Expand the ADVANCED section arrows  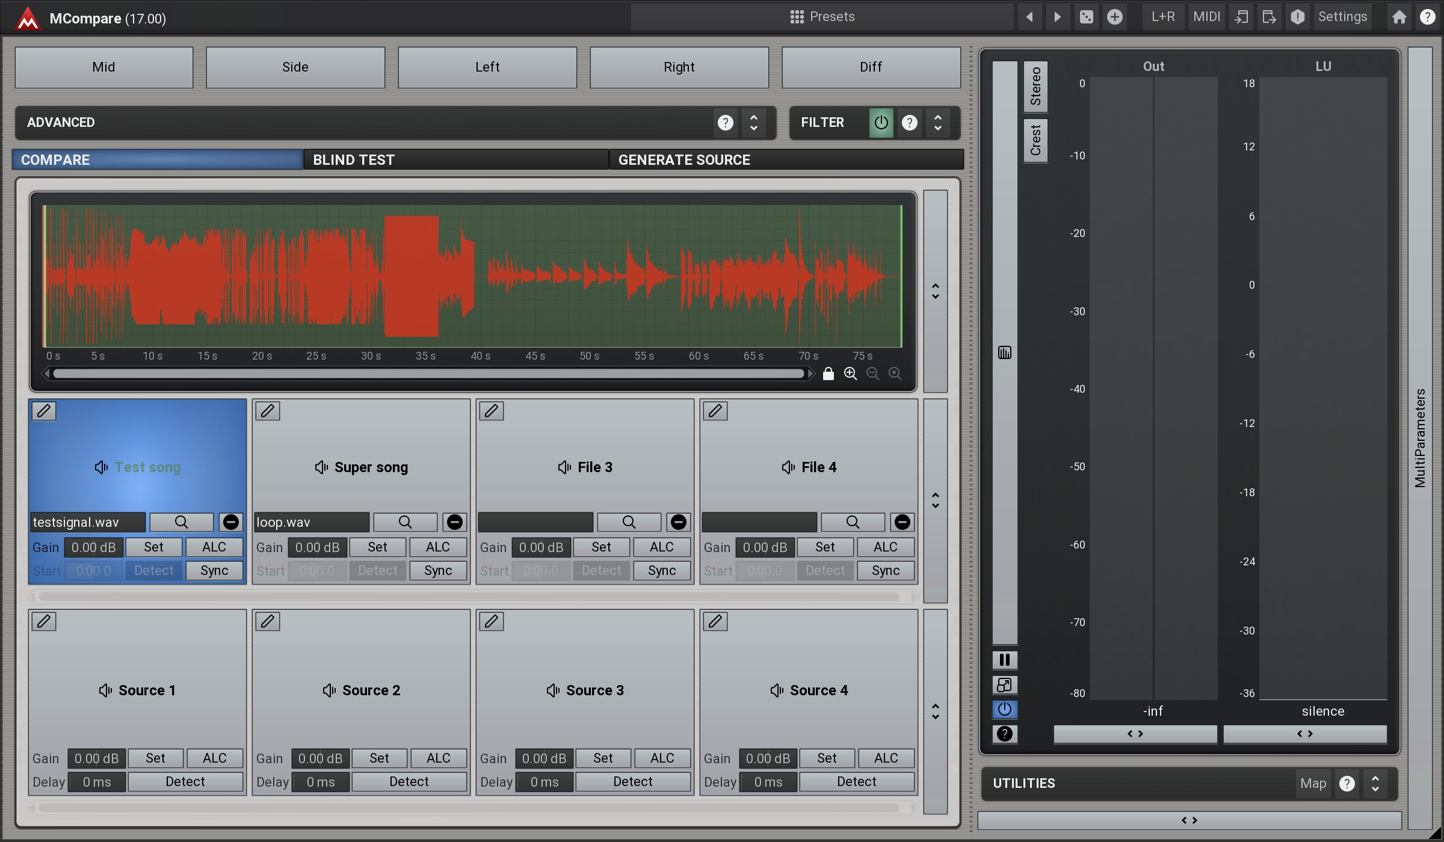click(x=754, y=123)
